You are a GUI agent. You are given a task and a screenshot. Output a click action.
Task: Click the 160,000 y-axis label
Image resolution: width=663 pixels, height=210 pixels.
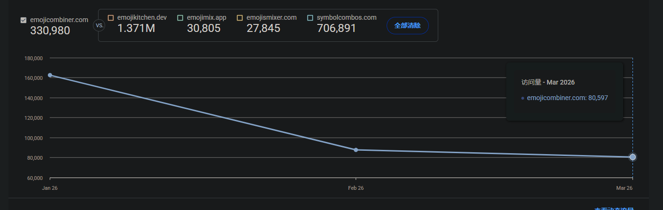pos(33,78)
